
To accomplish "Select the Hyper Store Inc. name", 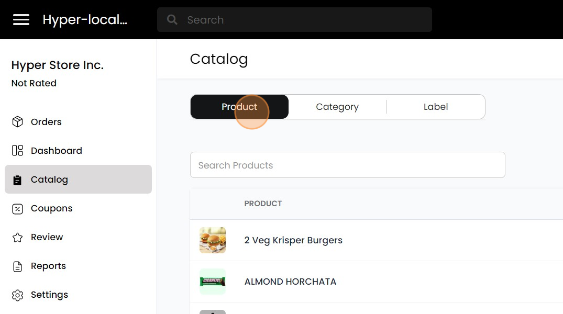I will pyautogui.click(x=57, y=65).
